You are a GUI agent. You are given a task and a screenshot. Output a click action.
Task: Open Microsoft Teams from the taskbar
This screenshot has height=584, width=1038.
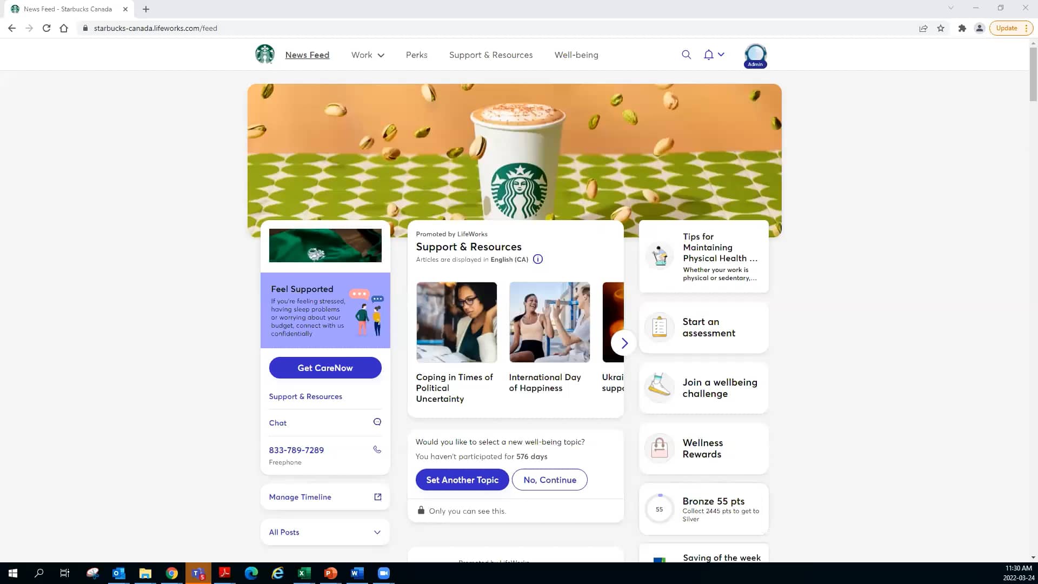click(198, 573)
